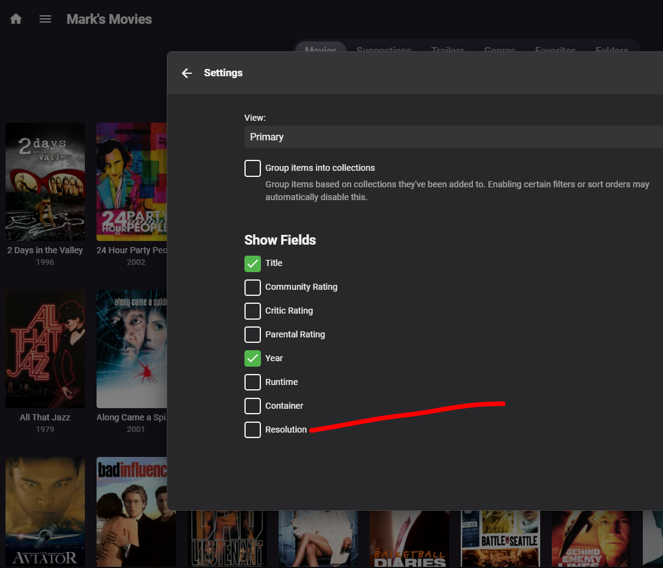
Task: Uncheck the Title field checkbox
Action: tap(252, 264)
